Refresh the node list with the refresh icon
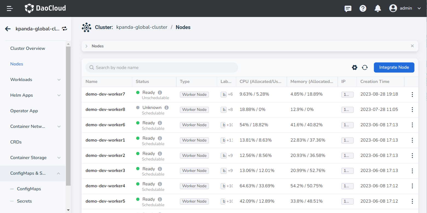 365,67
